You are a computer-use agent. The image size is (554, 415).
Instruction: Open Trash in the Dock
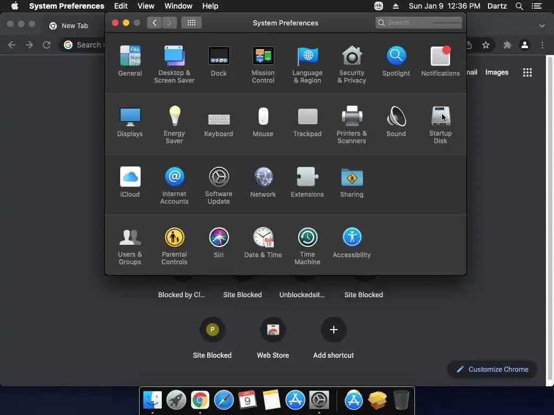[x=401, y=400]
